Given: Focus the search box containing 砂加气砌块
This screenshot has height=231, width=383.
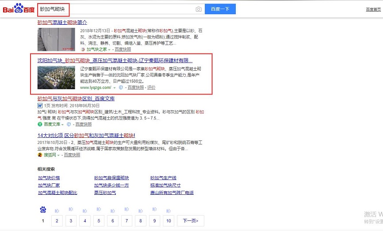Looking at the screenshot, I should pyautogui.click(x=121, y=9).
